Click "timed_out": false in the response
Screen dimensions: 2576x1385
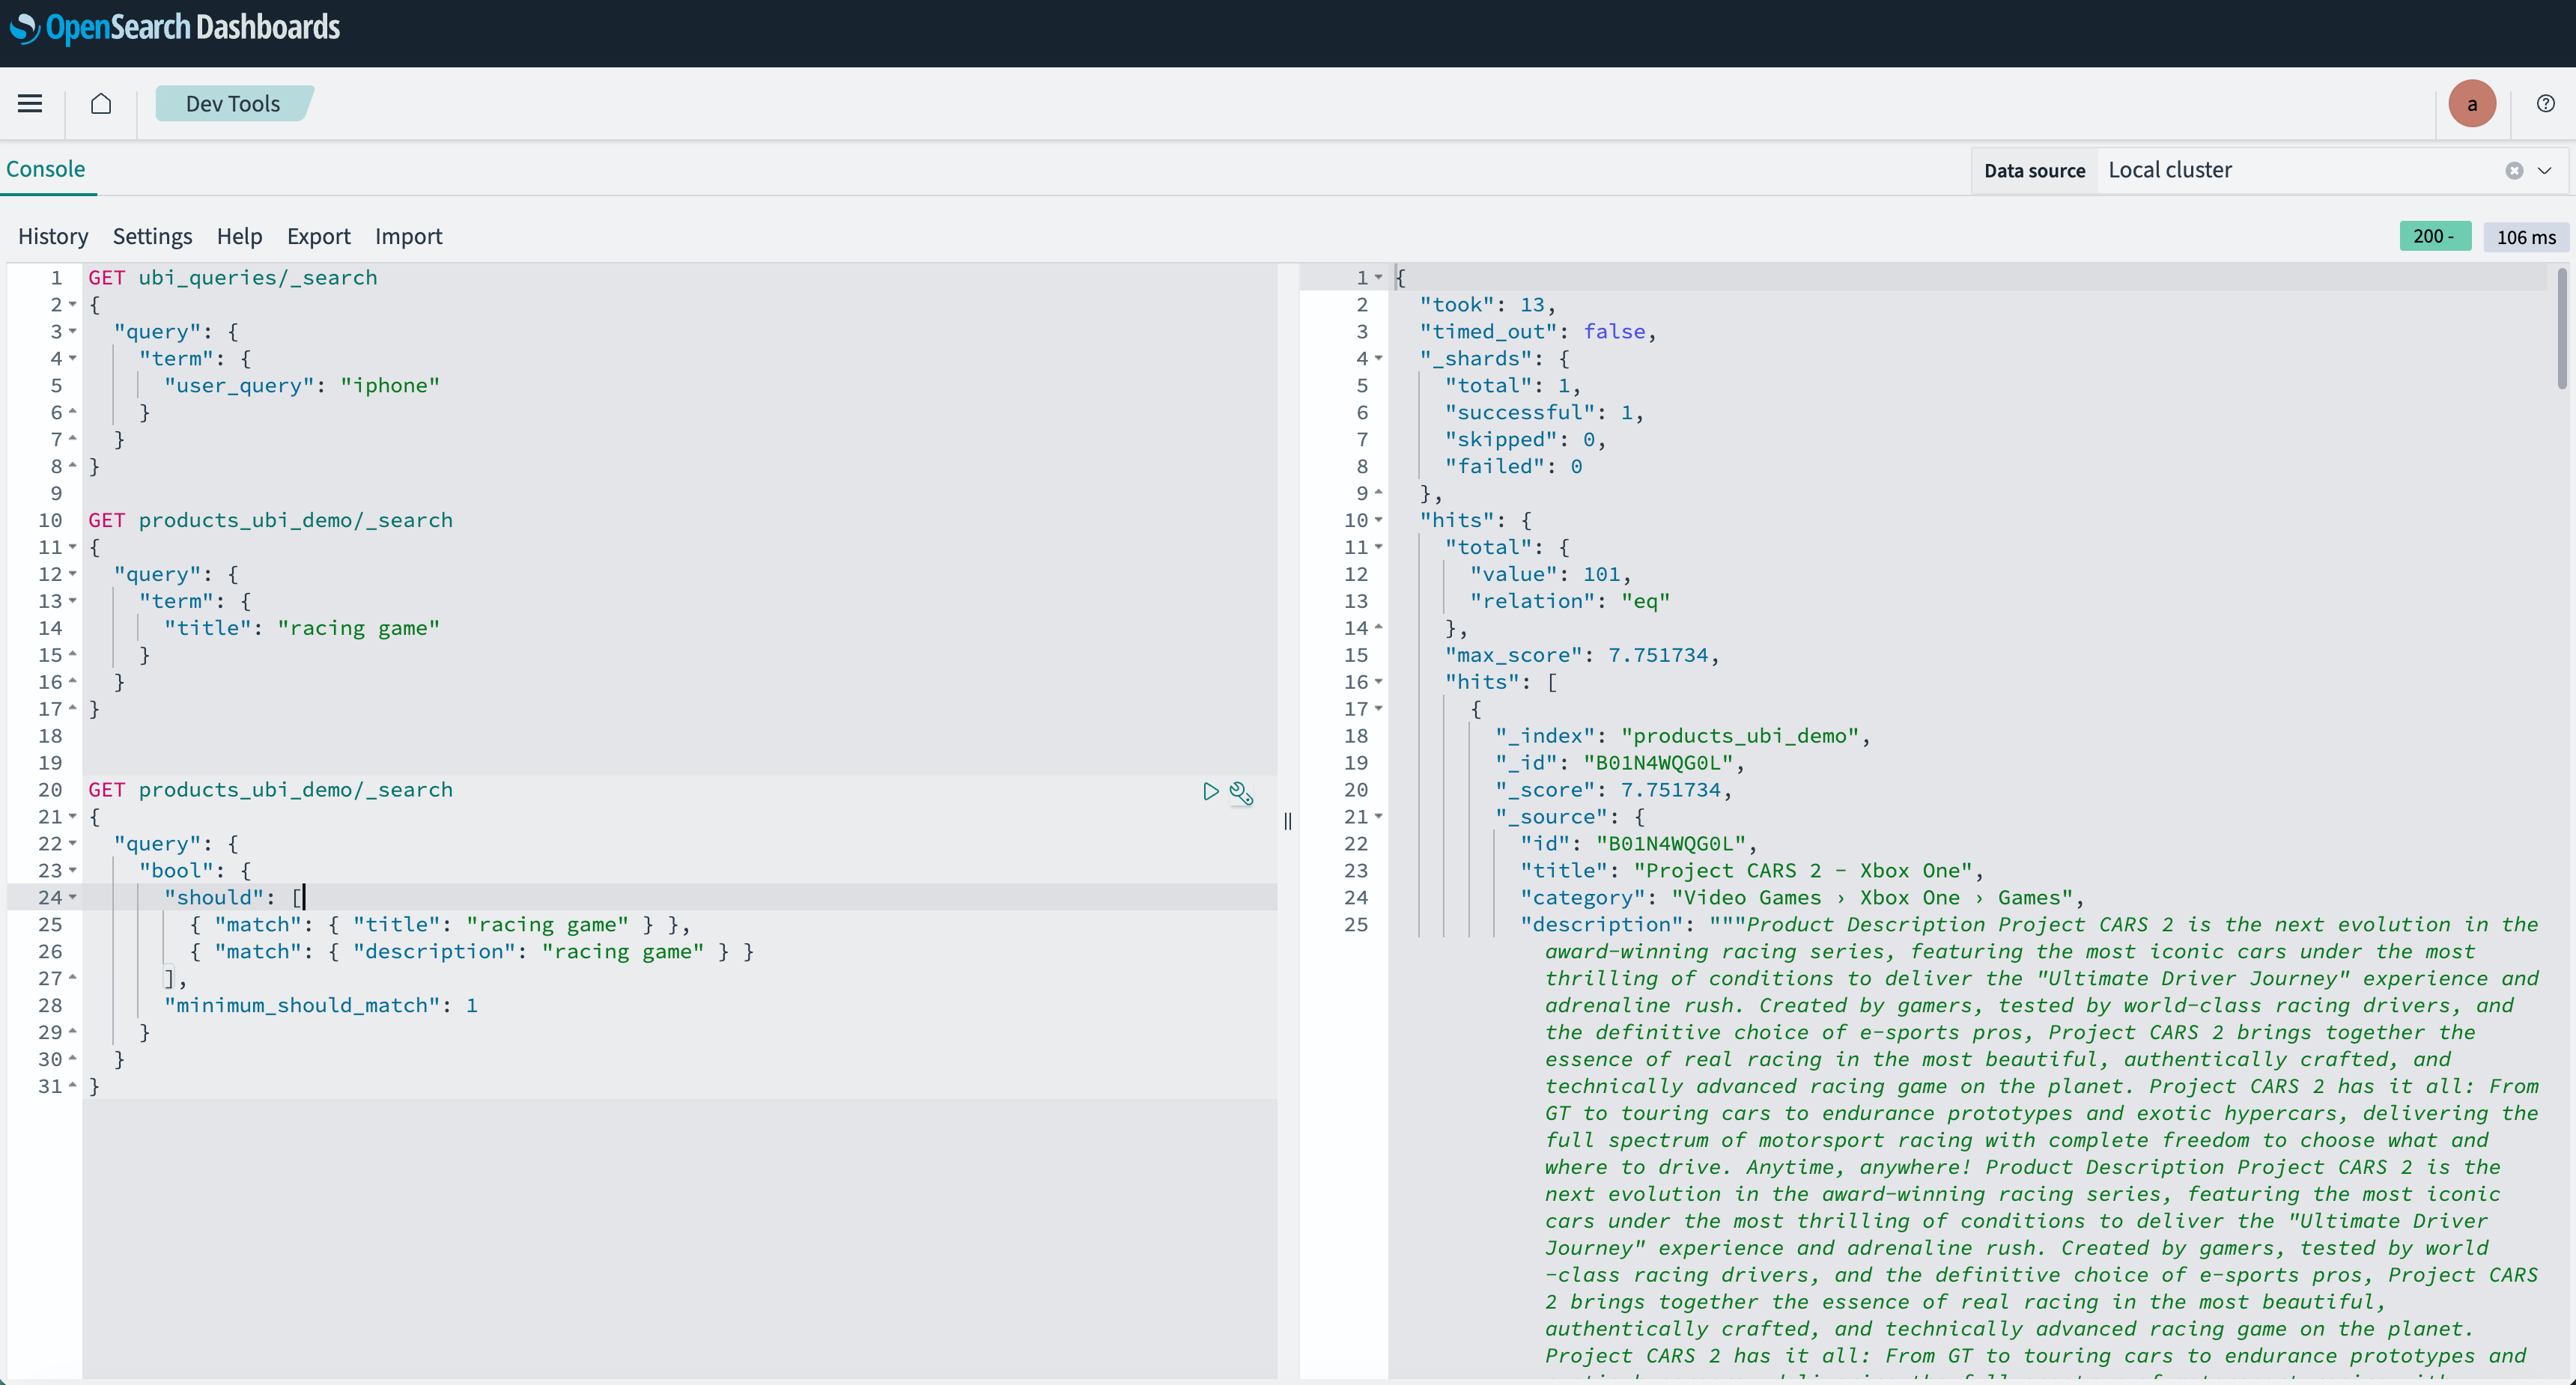(x=1538, y=332)
